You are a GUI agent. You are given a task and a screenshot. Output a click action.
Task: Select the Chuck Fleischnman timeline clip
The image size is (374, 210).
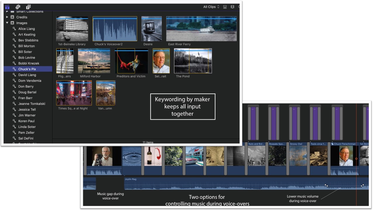point(345,159)
